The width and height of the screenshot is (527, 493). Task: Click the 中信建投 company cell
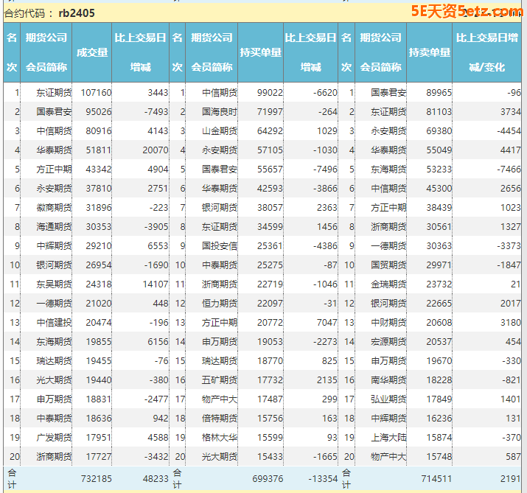pos(54,323)
